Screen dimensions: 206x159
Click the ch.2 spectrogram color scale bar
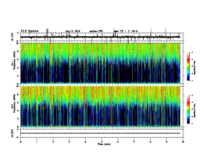tap(188, 109)
